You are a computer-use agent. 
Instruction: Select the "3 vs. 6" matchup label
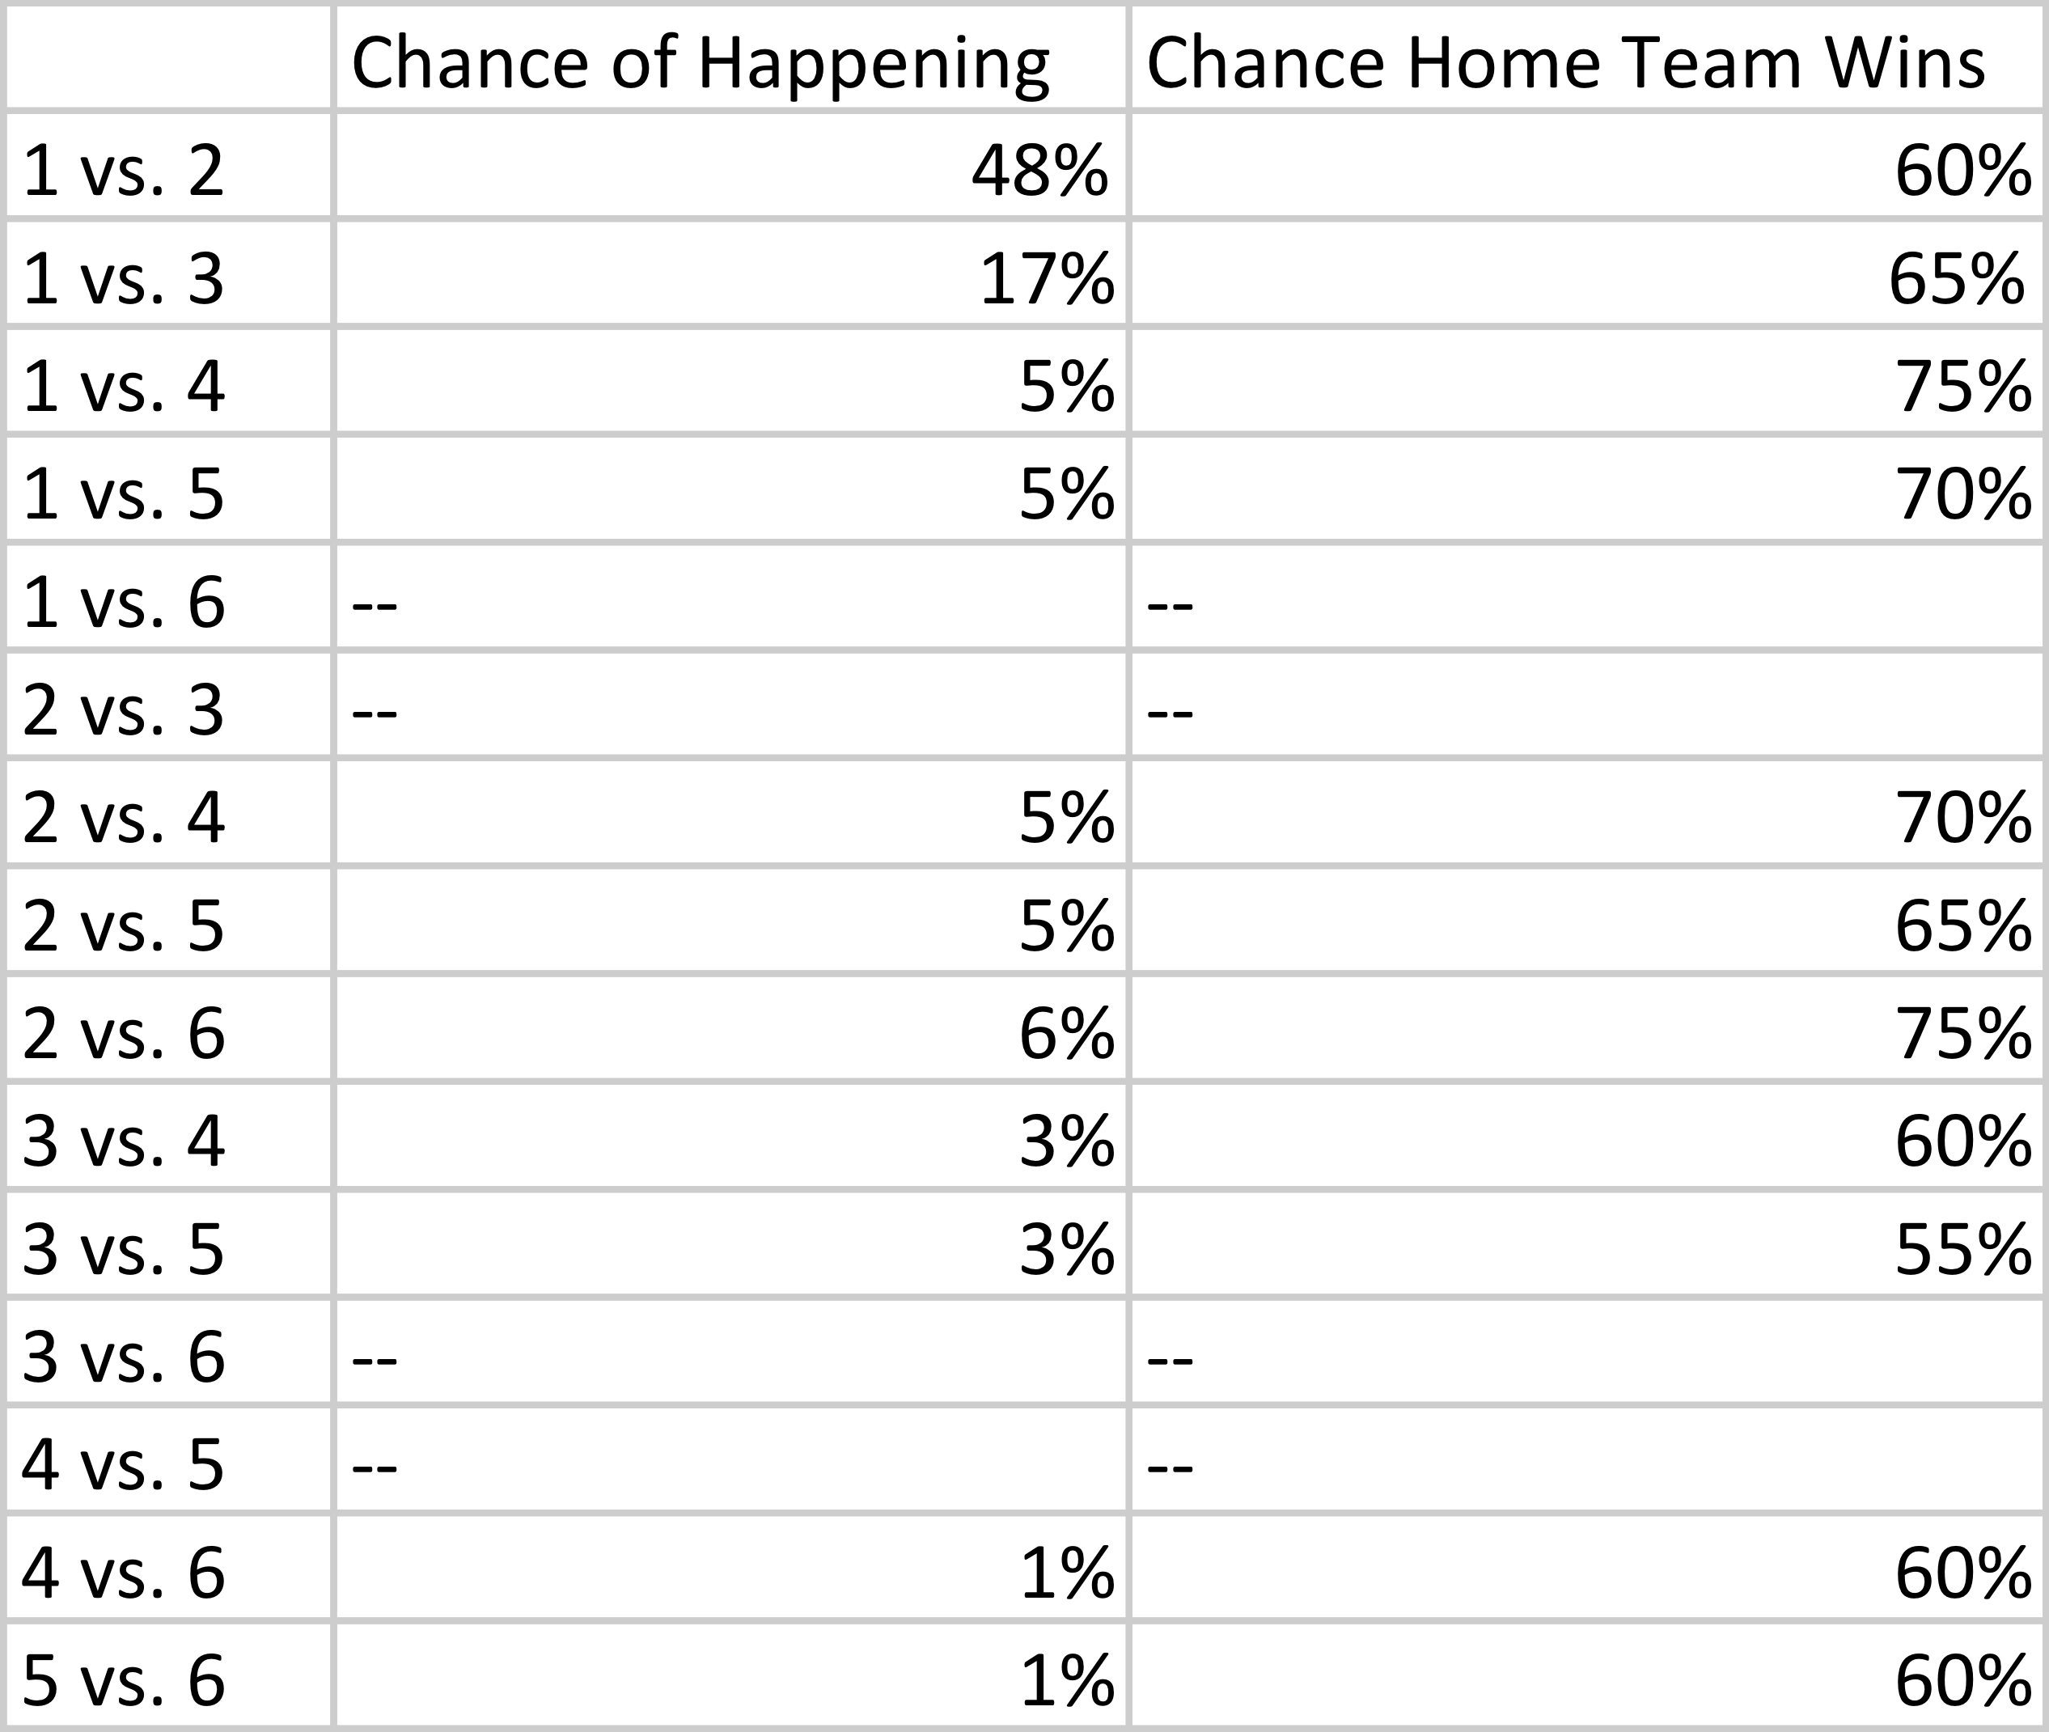pyautogui.click(x=123, y=1358)
